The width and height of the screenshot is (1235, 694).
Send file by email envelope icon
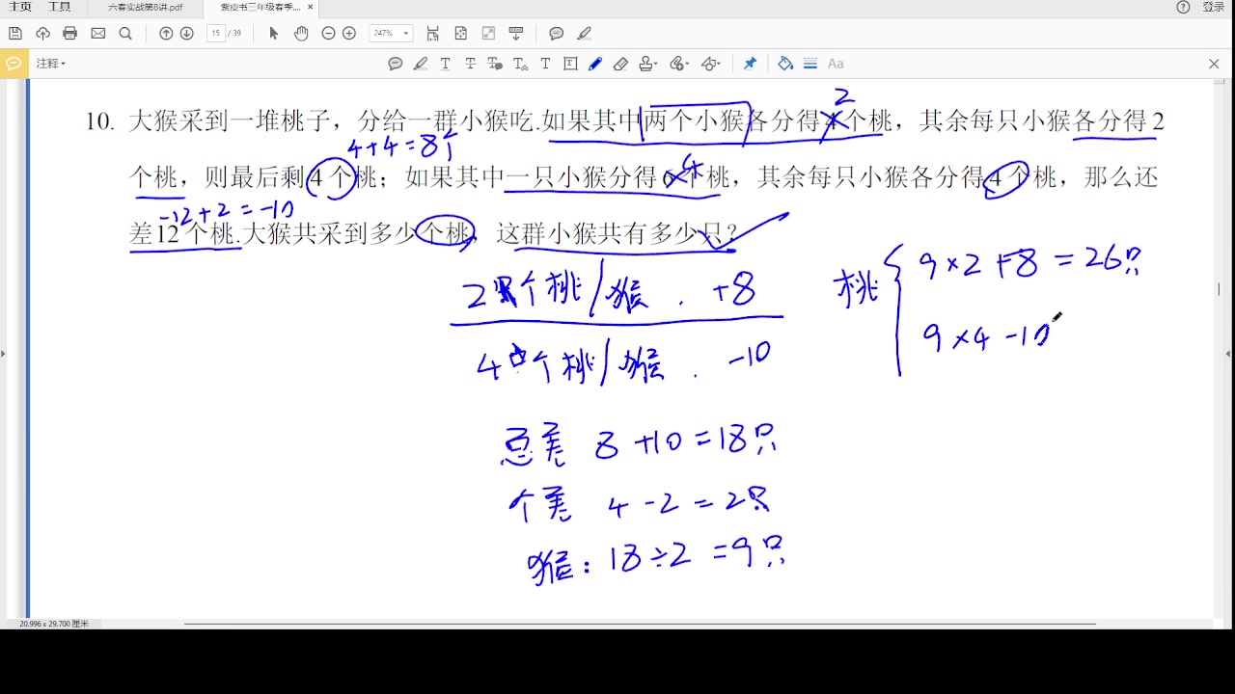tap(98, 34)
